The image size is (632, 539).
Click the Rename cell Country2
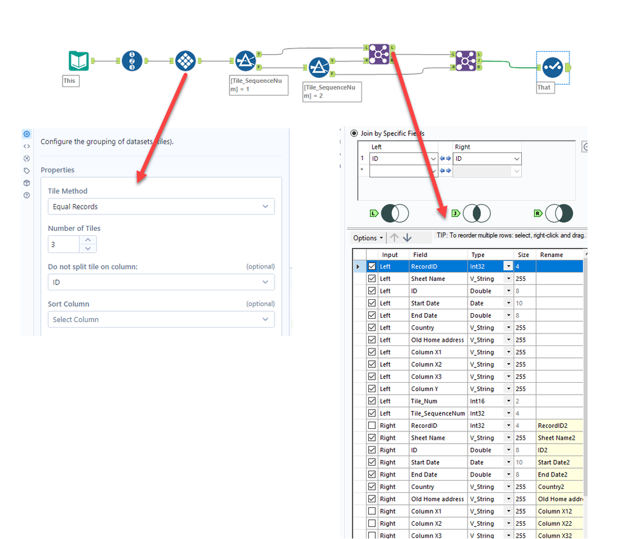pos(560,487)
